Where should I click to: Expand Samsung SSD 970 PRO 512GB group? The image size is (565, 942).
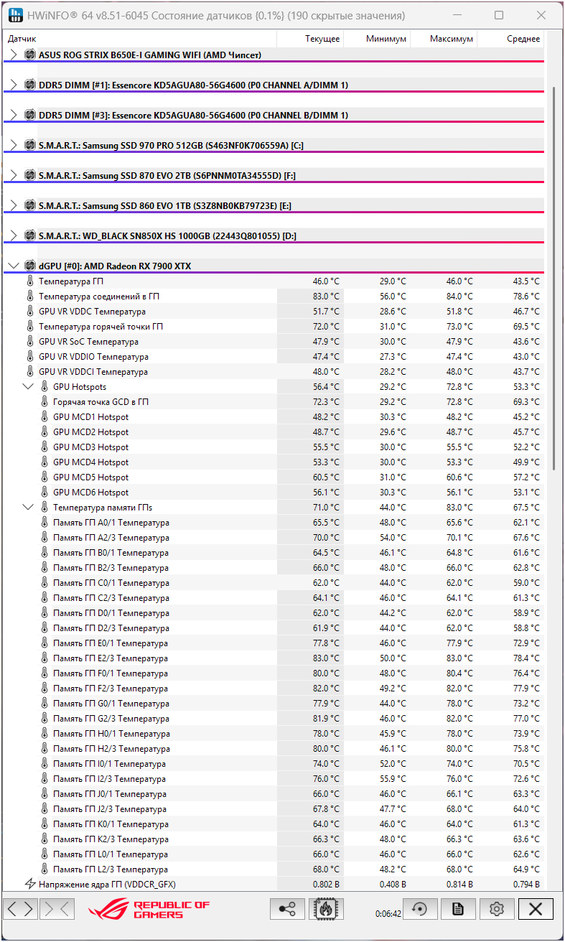(x=14, y=145)
